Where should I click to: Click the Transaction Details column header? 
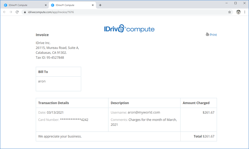point(54,103)
